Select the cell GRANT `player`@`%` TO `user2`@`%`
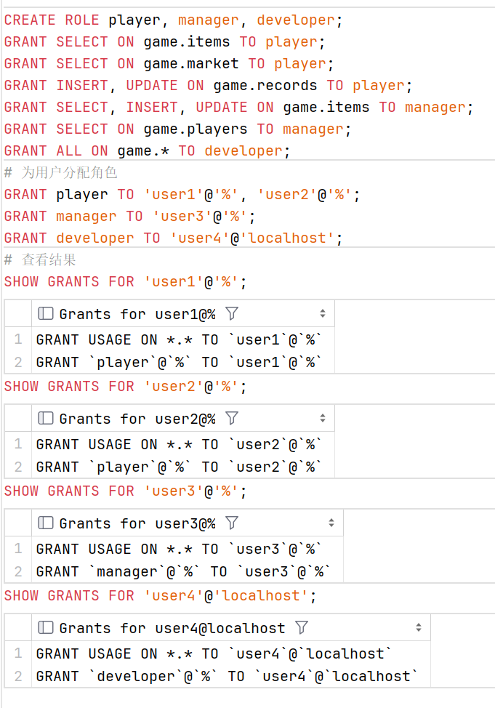 (183, 467)
